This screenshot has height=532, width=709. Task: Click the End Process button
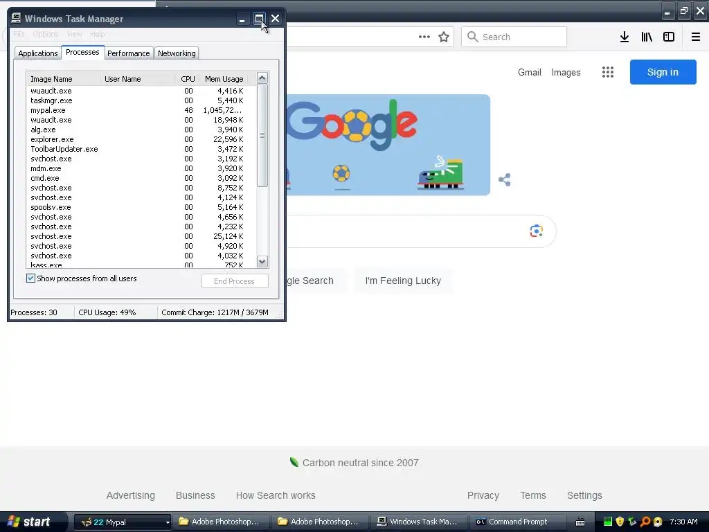235,281
